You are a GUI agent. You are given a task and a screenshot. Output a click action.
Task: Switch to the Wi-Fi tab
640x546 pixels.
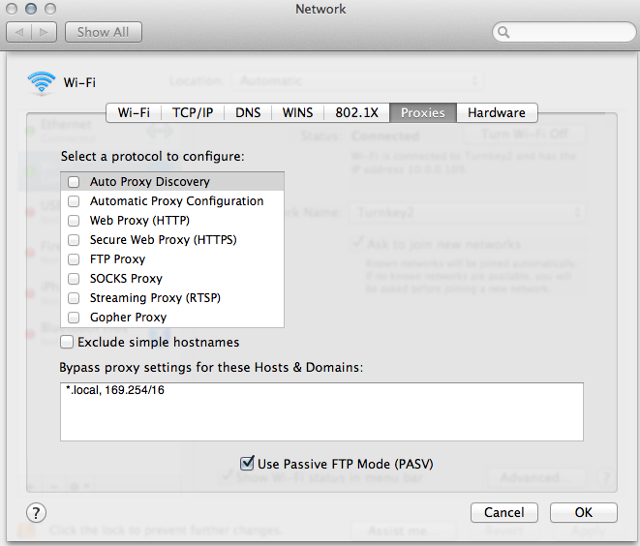click(134, 112)
